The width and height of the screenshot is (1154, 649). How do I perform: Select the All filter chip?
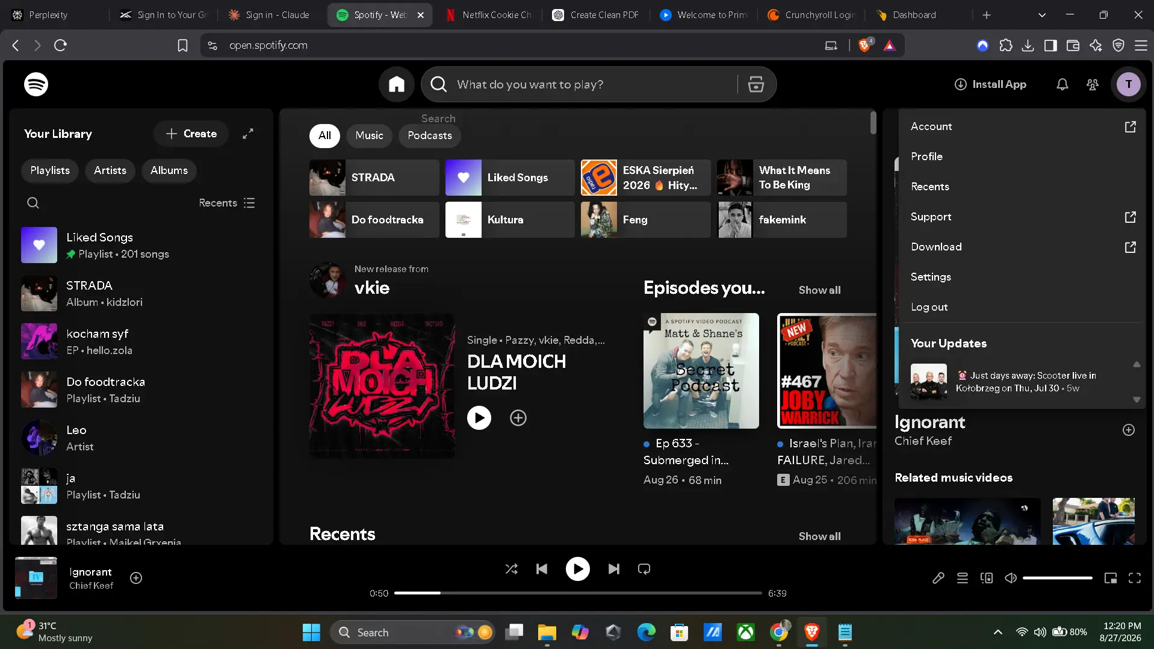[x=324, y=135]
